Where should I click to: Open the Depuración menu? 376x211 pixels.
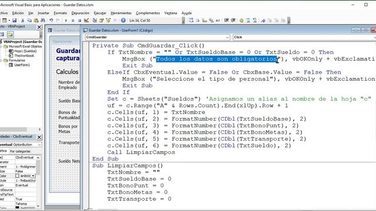[80, 13]
